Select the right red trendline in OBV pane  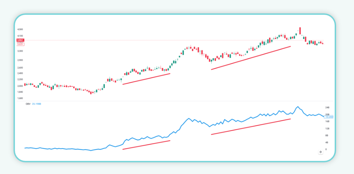pos(251,126)
